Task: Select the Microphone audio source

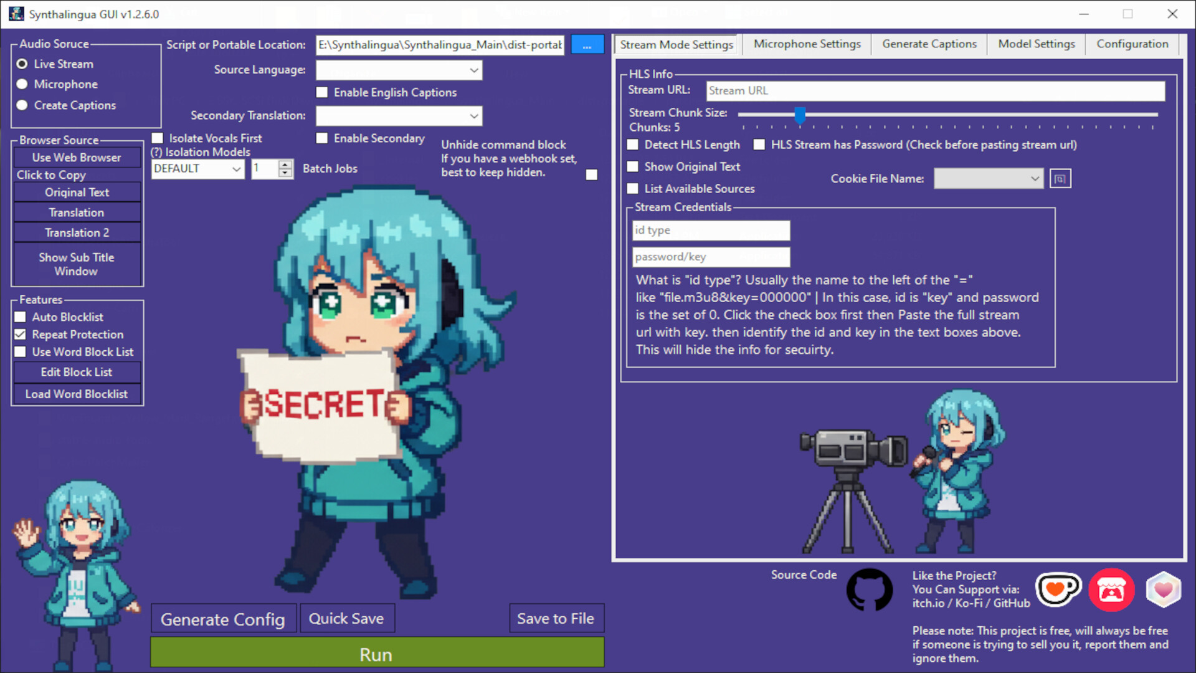Action: click(x=22, y=84)
